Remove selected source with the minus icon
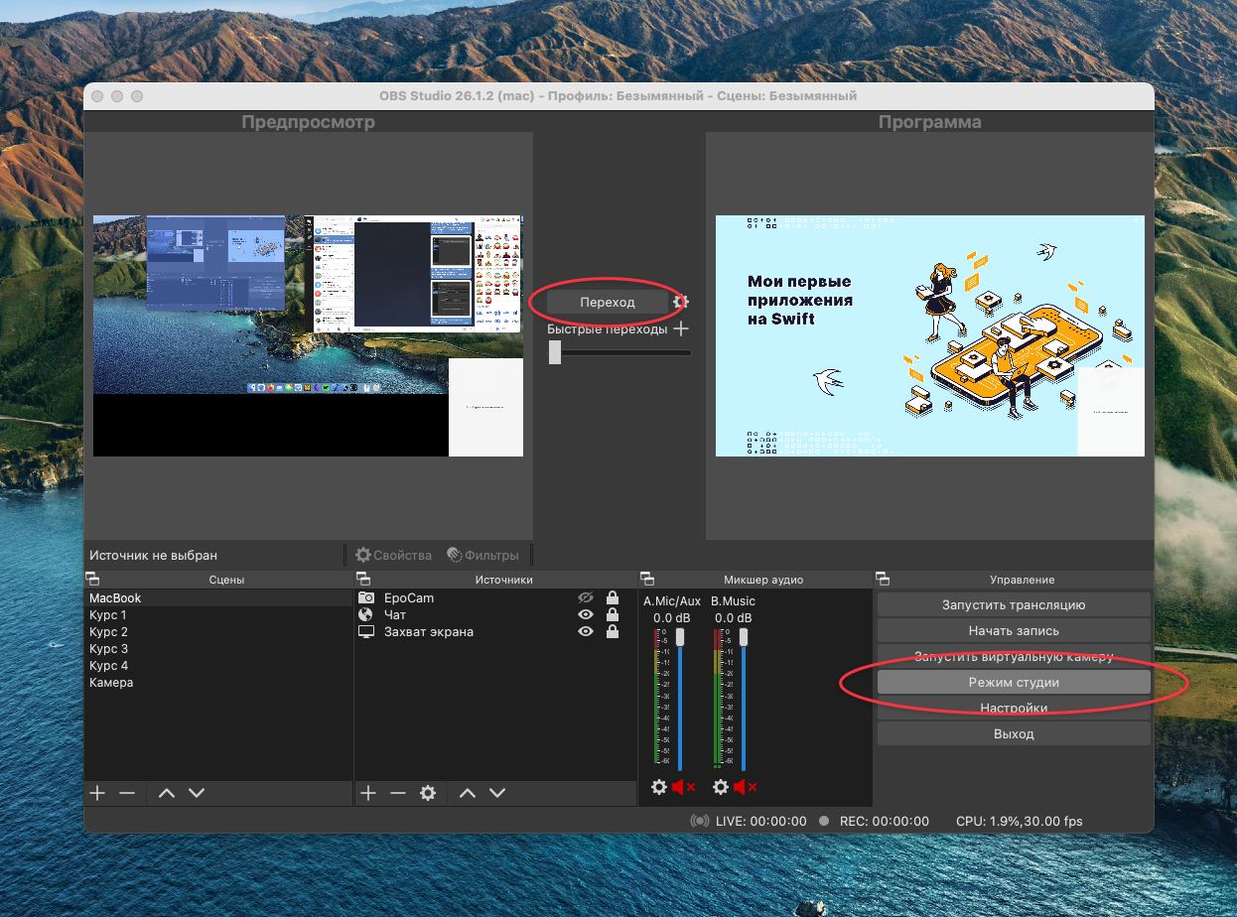The height and width of the screenshot is (917, 1237). click(398, 793)
